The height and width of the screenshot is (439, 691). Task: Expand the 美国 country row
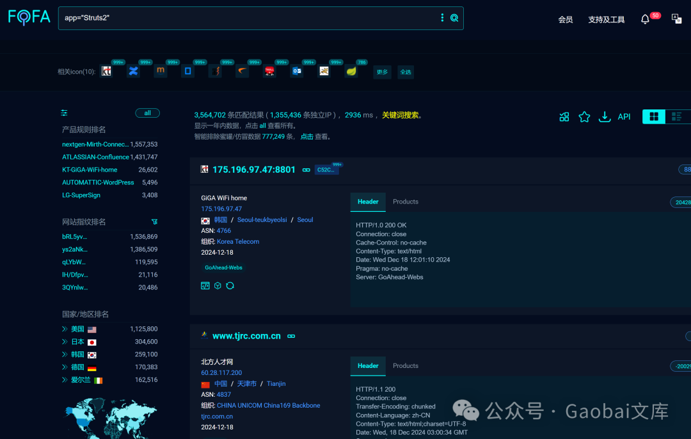[65, 329]
